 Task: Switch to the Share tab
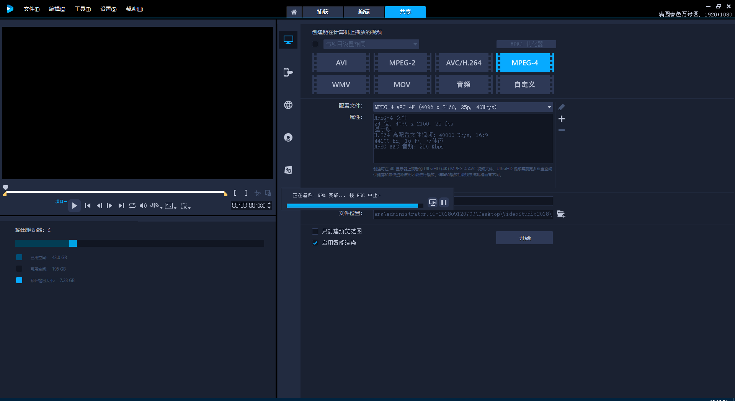pos(405,12)
